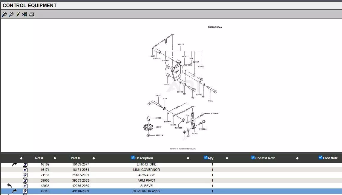Click the lightning bolt toolbar icon

click(18, 14)
